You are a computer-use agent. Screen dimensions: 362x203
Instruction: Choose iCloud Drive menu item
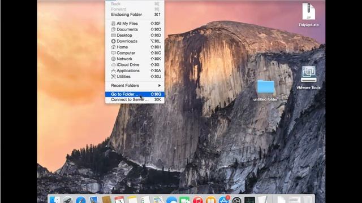pos(135,65)
